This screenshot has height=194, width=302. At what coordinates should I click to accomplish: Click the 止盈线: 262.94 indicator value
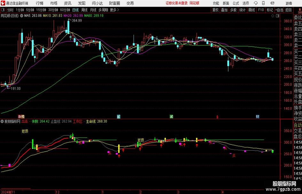pos(61,121)
